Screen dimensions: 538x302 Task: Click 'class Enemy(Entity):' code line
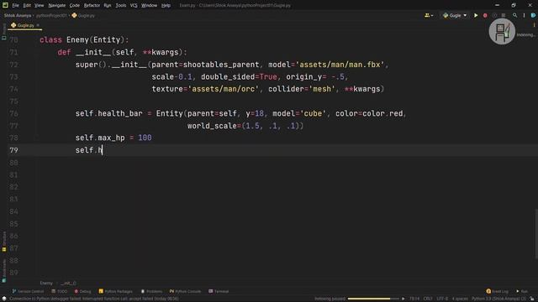[84, 40]
